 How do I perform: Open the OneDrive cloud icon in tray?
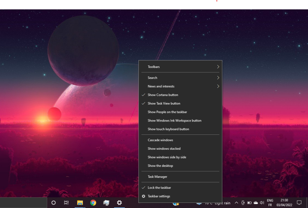coord(256,203)
